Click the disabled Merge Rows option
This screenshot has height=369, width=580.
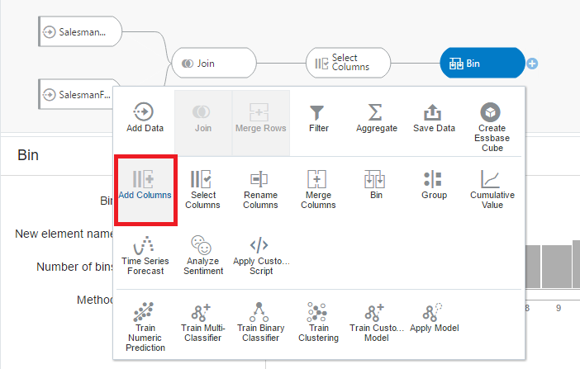point(261,123)
